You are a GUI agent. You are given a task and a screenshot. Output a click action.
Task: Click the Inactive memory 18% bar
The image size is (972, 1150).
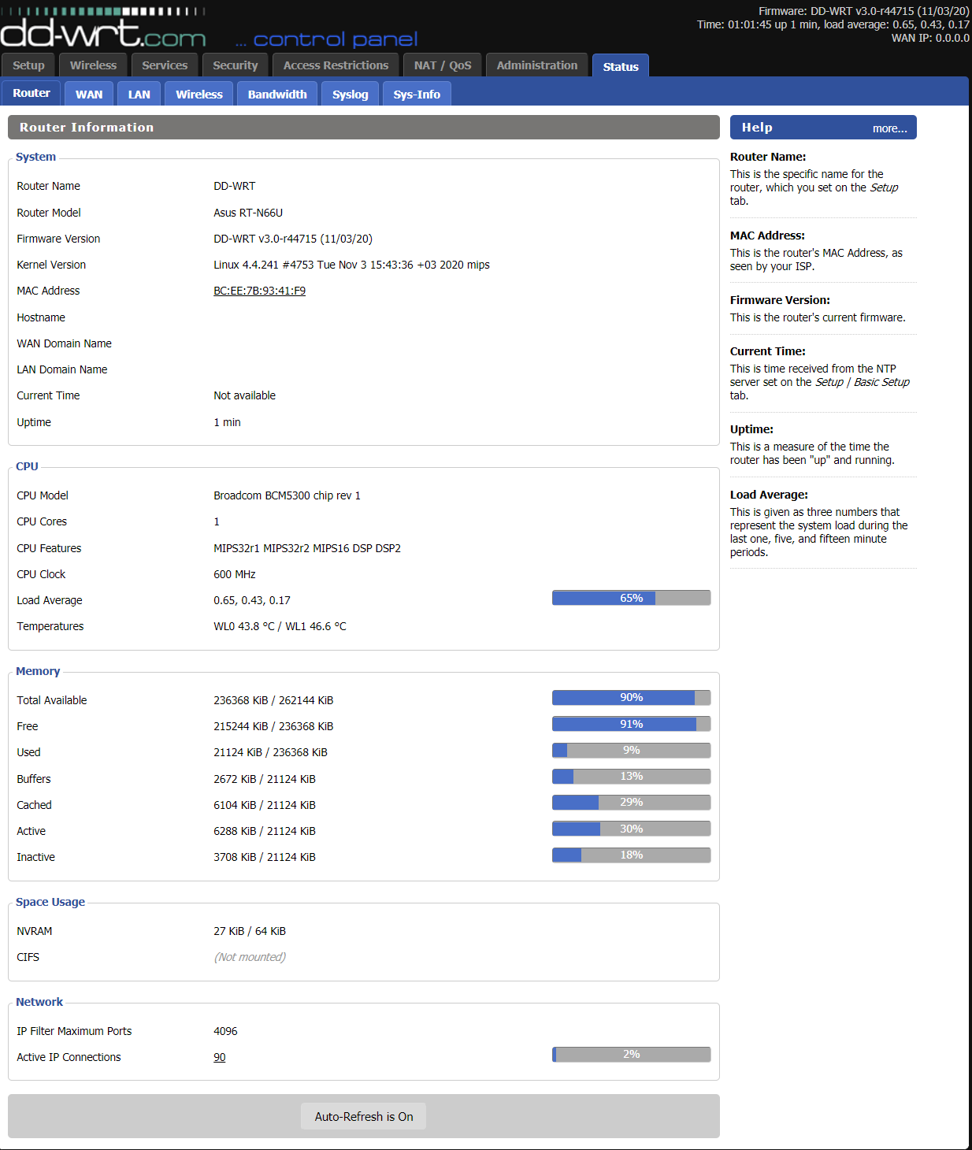click(x=632, y=855)
